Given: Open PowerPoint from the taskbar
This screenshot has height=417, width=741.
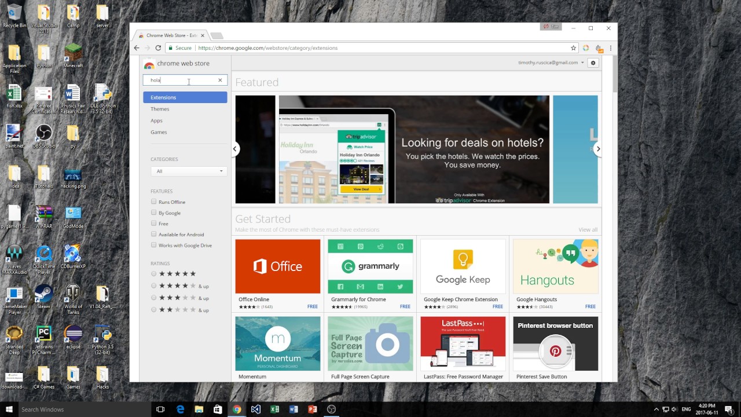Looking at the screenshot, I should pyautogui.click(x=313, y=409).
